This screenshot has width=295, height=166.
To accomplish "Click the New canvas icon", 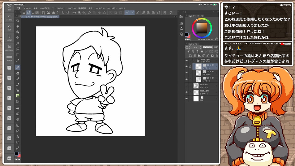I will pyautogui.click(x=43, y=13).
